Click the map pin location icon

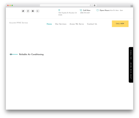pos(59,10)
